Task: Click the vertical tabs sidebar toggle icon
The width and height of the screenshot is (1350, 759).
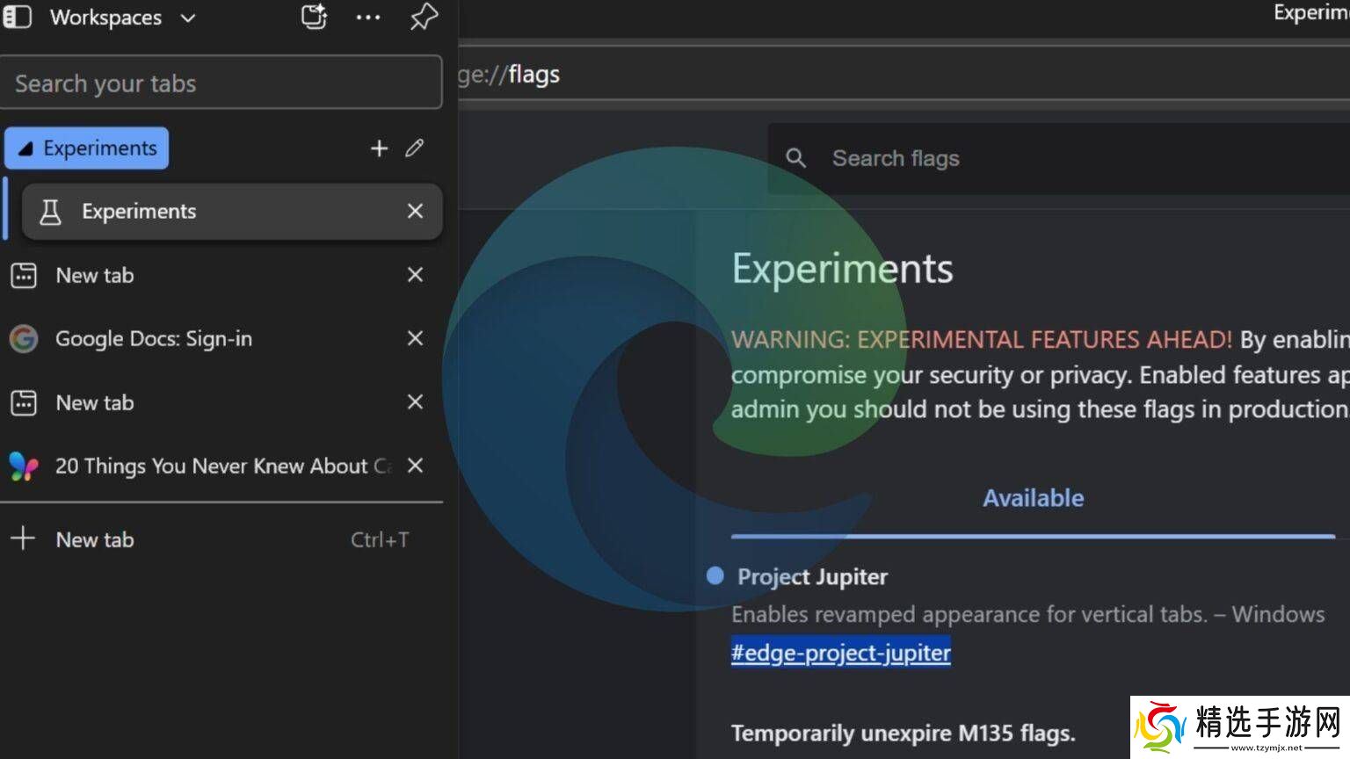Action: point(18,17)
